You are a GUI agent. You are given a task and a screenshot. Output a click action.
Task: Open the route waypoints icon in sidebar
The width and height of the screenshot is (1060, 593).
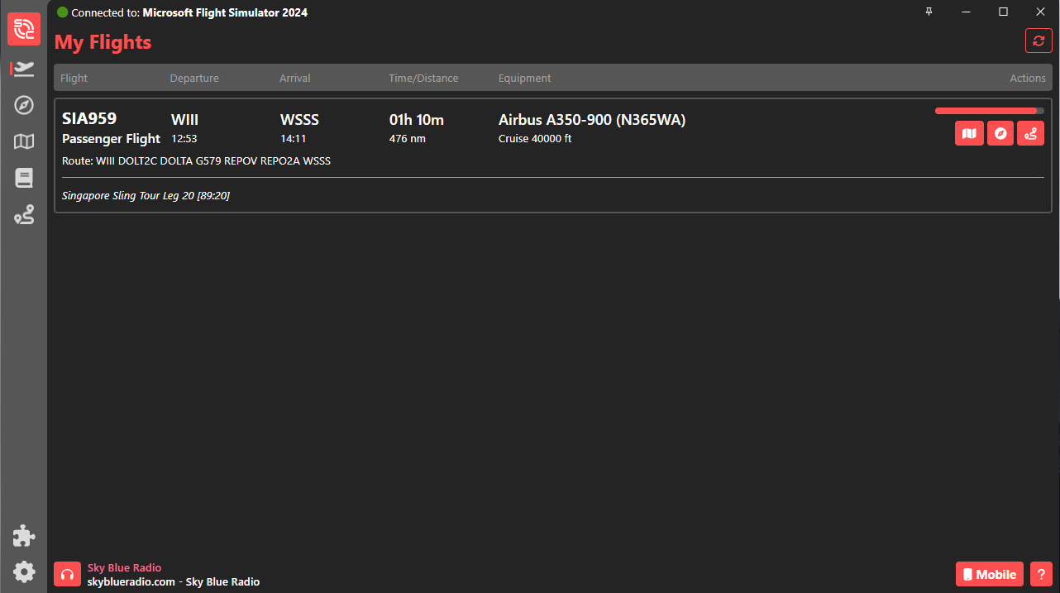[x=24, y=215]
